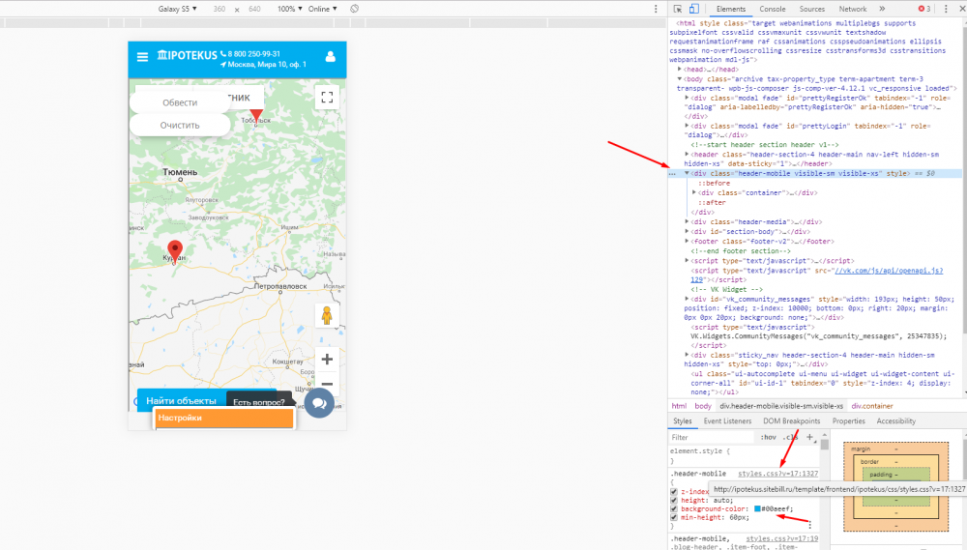Expand the container div node
Screen dimensions: 967x550
tap(694, 192)
